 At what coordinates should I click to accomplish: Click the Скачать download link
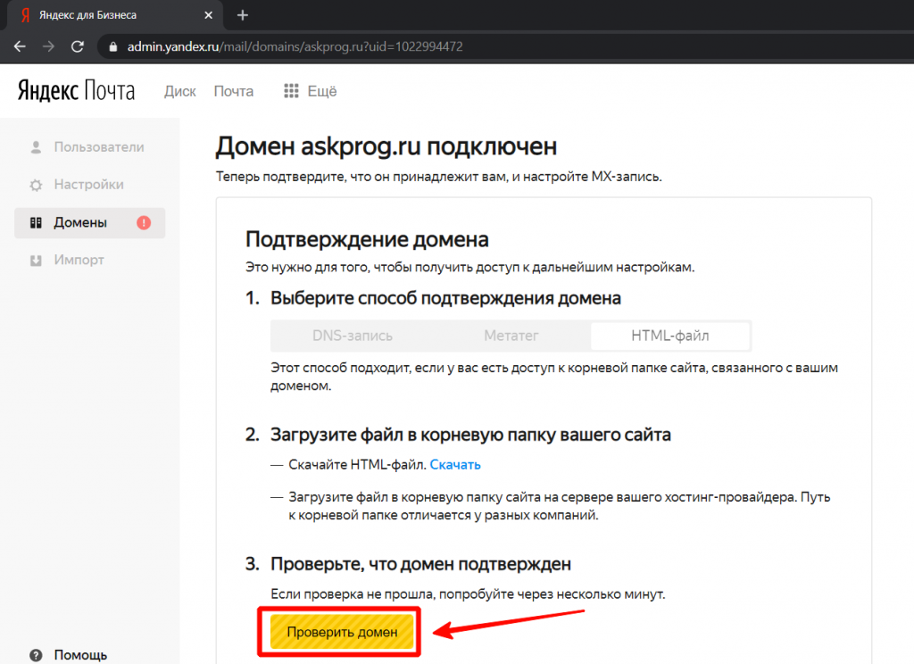pos(455,464)
